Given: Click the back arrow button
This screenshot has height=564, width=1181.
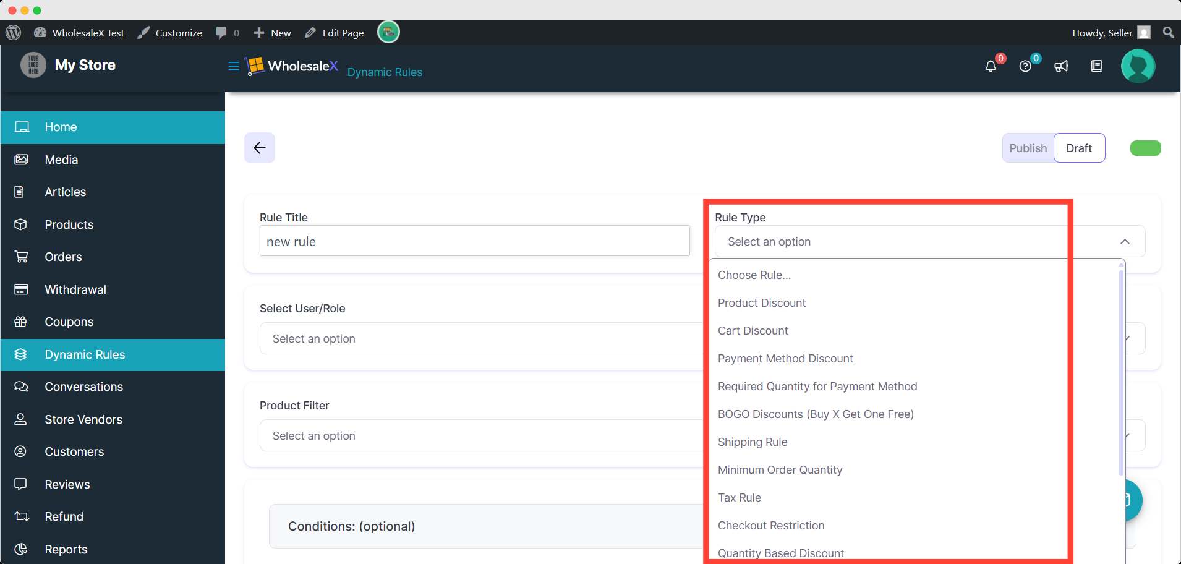Looking at the screenshot, I should coord(260,148).
